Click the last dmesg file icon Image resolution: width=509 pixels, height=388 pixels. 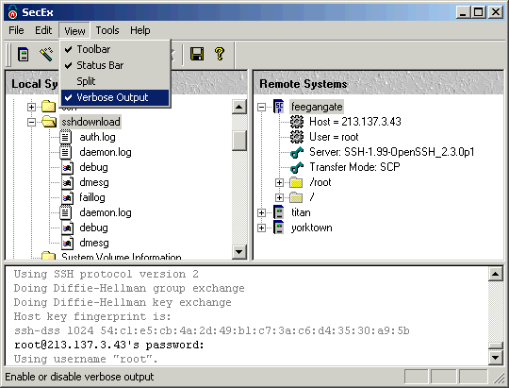(67, 243)
